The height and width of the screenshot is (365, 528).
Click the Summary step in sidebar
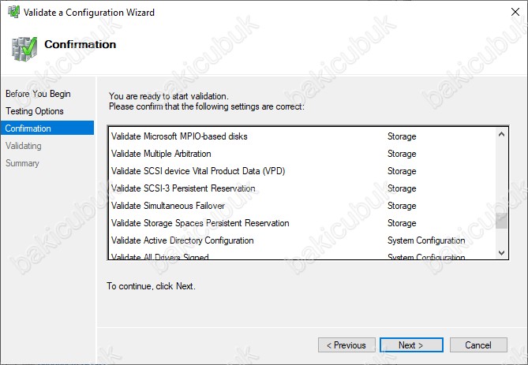(x=22, y=163)
